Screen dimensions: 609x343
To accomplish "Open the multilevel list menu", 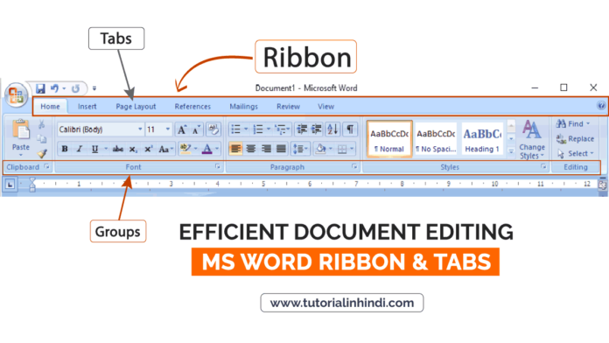I will click(x=283, y=129).
